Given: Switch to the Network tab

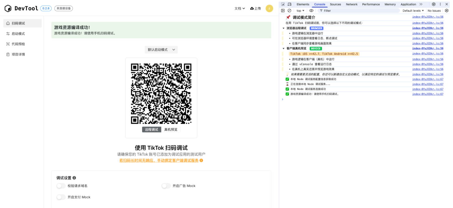Looking at the screenshot, I should pyautogui.click(x=352, y=4).
